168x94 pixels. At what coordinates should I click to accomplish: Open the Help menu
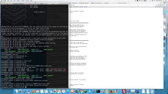[x=31, y=1]
